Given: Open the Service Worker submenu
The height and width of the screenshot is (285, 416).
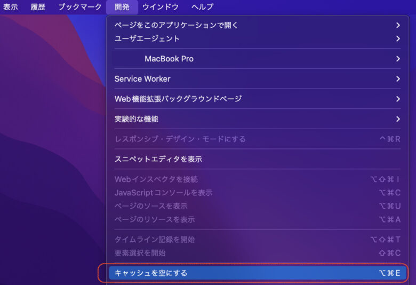Looking at the screenshot, I should click(258, 79).
